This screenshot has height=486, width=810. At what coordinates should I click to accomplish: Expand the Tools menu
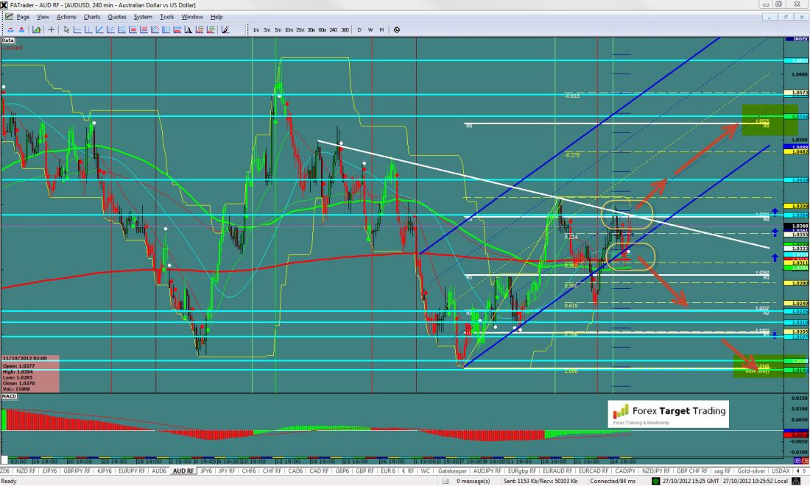[167, 16]
